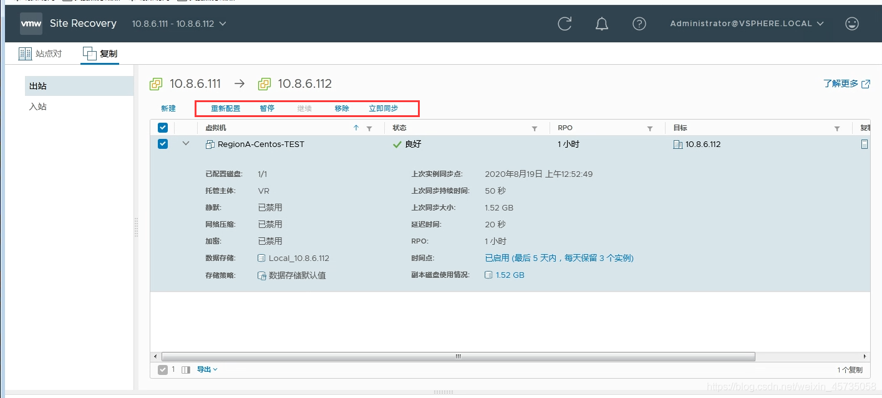Uncheck the RegionA-Centos-TEST row checkbox
Image resolution: width=882 pixels, height=398 pixels.
tap(163, 144)
